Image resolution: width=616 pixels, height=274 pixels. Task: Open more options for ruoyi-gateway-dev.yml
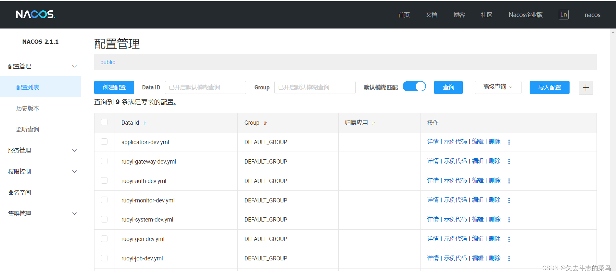509,161
